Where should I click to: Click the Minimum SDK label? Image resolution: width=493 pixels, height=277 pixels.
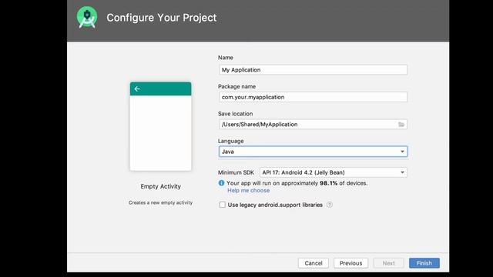point(236,172)
